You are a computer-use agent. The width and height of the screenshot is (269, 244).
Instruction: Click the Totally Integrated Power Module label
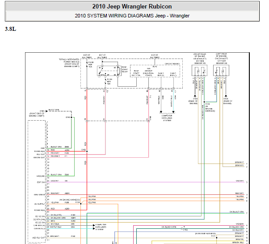tap(69, 63)
